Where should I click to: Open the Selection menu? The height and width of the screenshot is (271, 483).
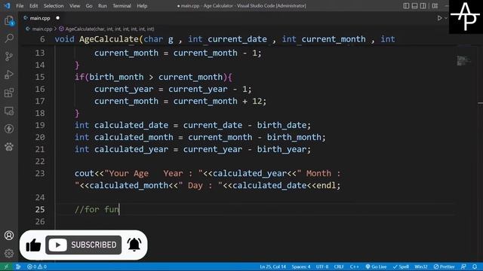pos(54,6)
